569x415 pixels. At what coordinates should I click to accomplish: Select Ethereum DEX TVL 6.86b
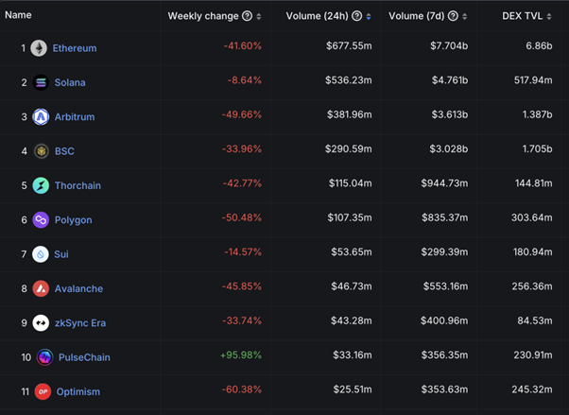(x=539, y=45)
